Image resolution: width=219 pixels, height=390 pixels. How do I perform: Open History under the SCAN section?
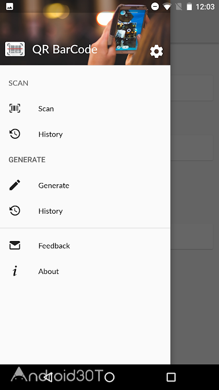tap(85, 134)
